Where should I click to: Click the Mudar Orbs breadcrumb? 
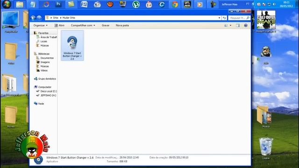click(x=69, y=18)
